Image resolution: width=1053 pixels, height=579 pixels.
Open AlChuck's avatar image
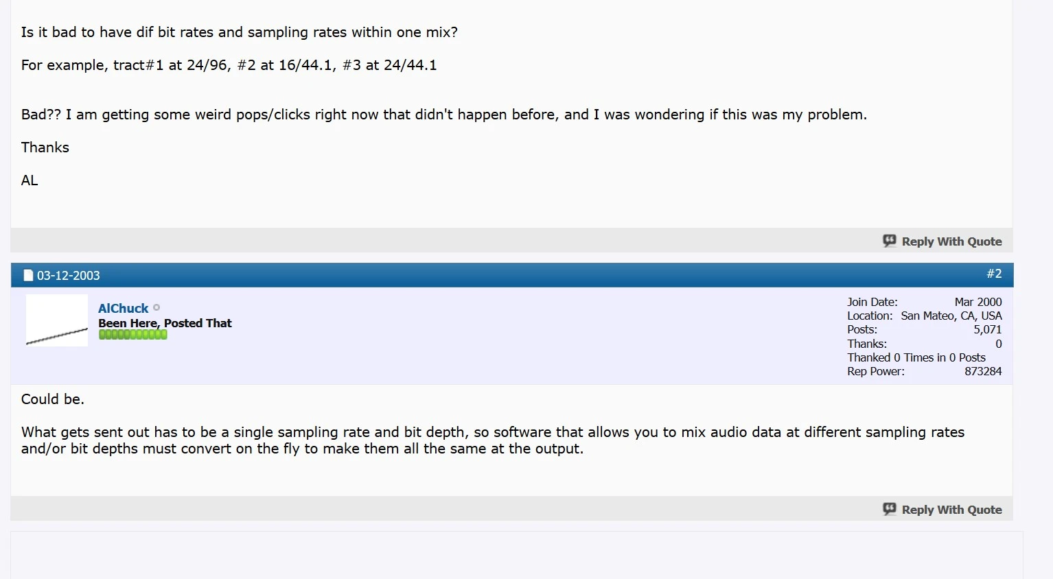pos(57,320)
